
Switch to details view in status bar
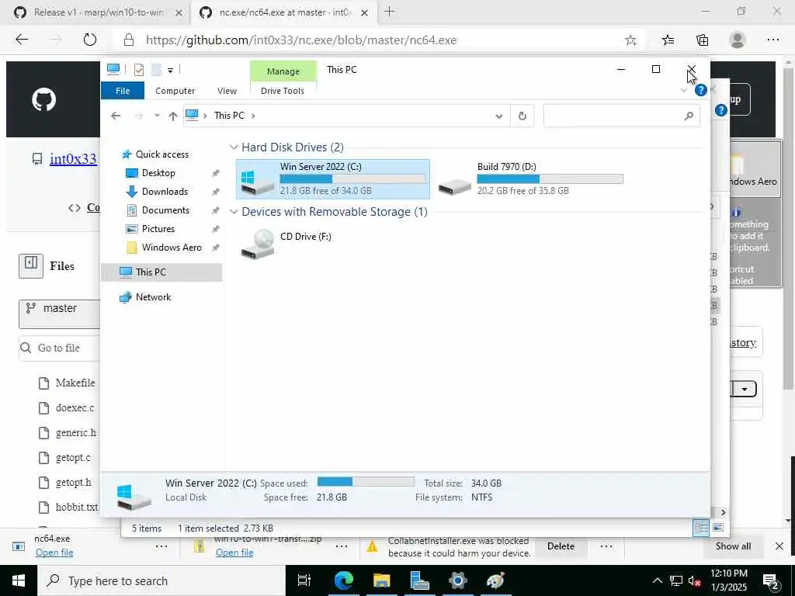coord(701,528)
